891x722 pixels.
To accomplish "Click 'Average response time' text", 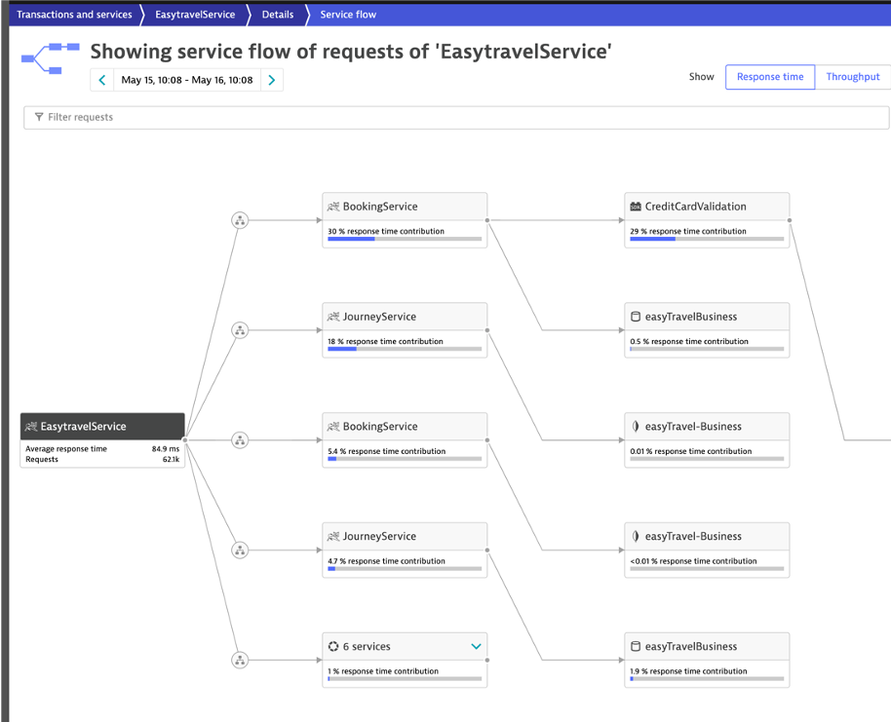I will click(x=66, y=449).
